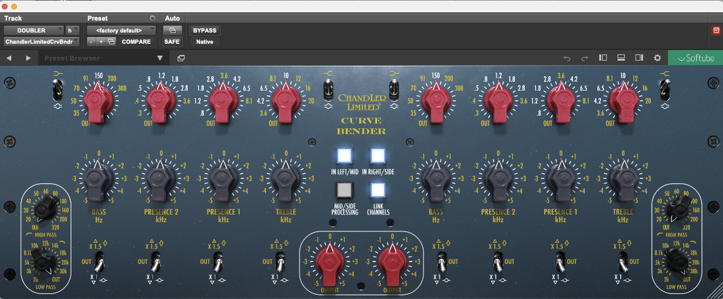Click left channel black Bass gain knob

click(x=98, y=180)
